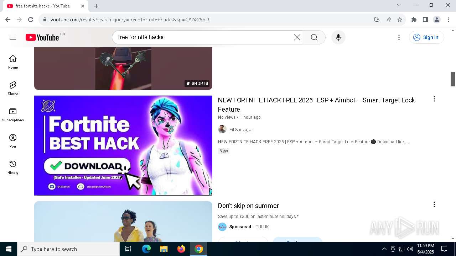Open Task View on the taskbar
This screenshot has height=256, width=456.
(128, 249)
